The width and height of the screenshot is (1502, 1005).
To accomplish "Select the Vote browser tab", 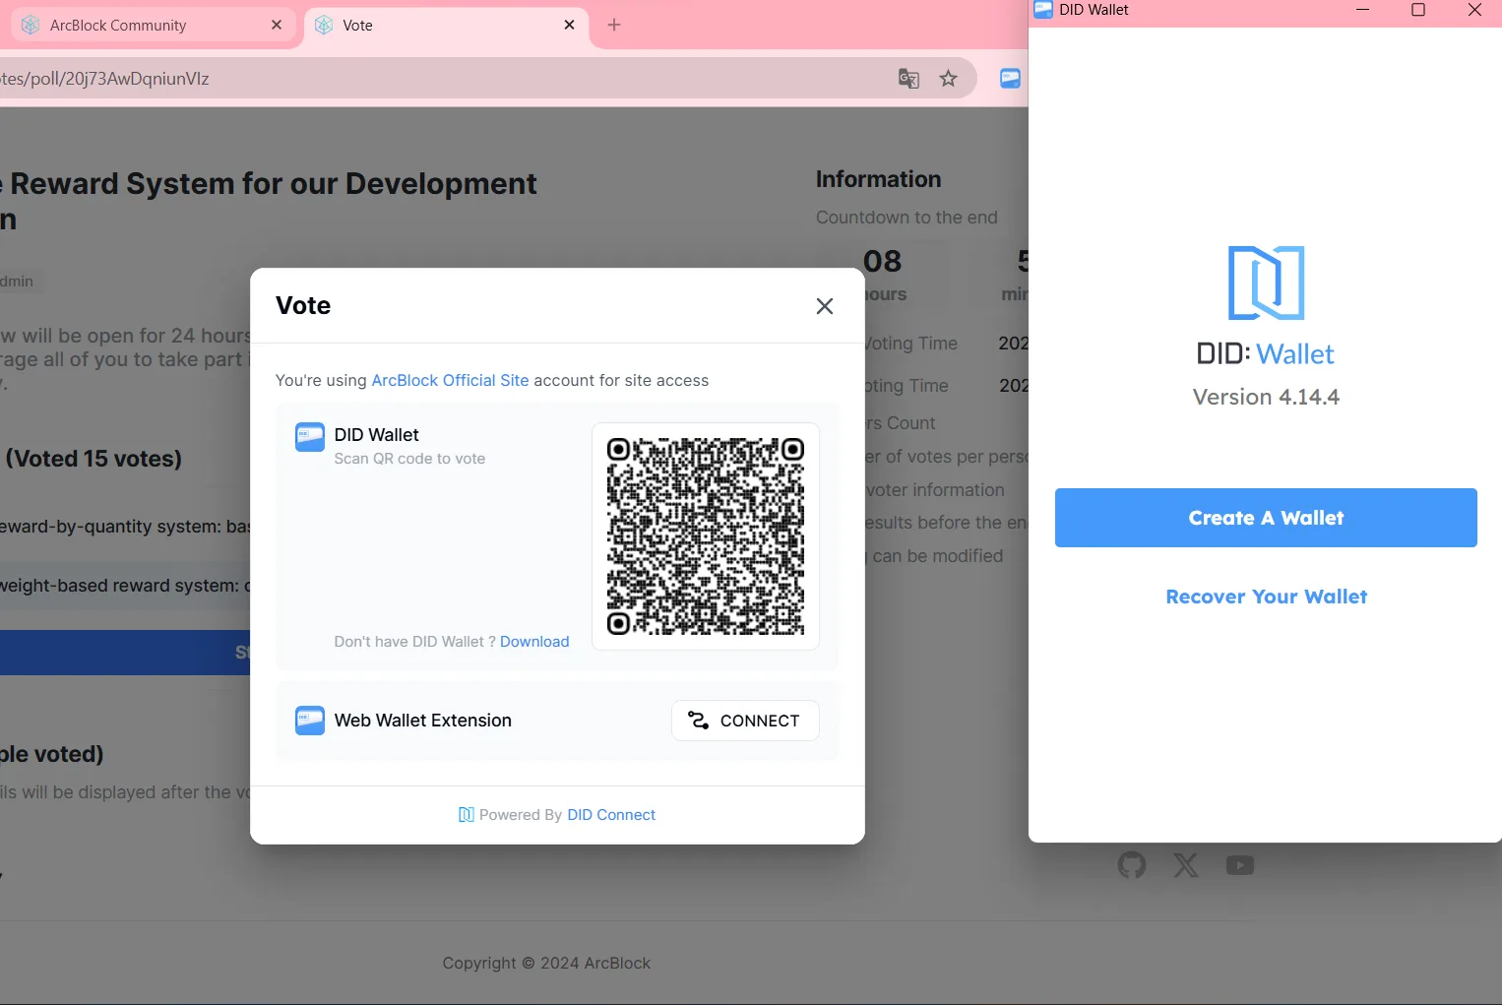I will [x=446, y=26].
